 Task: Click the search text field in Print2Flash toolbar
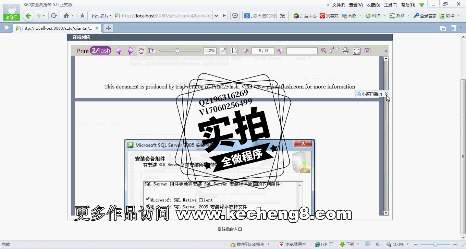coord(302,51)
